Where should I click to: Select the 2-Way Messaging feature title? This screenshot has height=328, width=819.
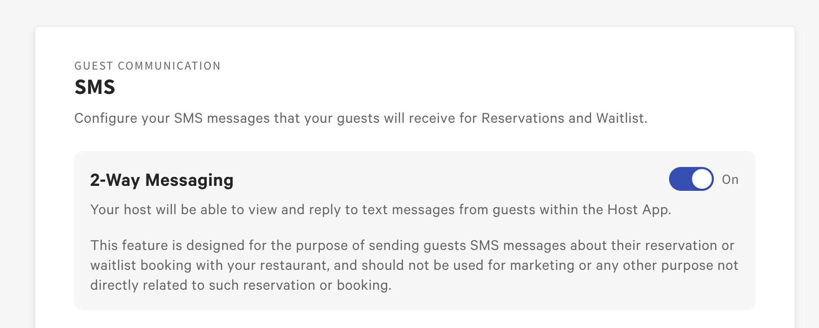click(161, 180)
